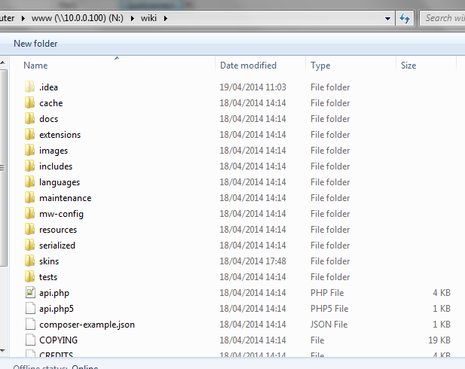The height and width of the screenshot is (369, 465).
Task: Expand the breadcrumb arrow before wiki
Action: [x=132, y=17]
